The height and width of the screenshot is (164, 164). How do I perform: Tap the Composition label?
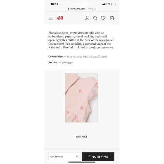point(56,57)
